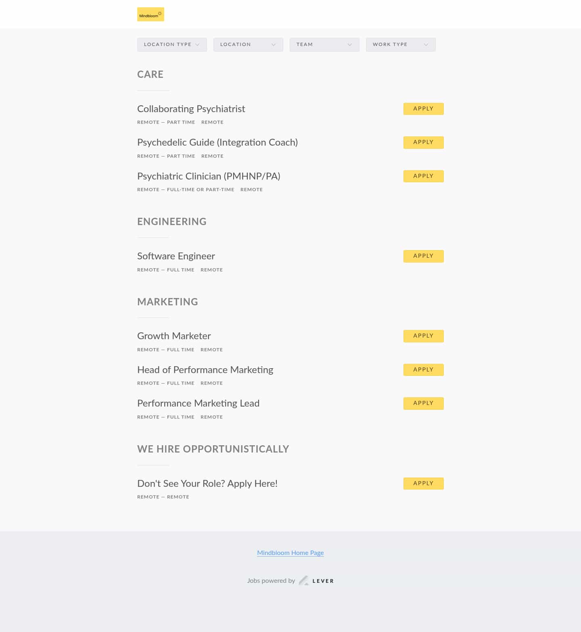Image resolution: width=581 pixels, height=632 pixels.
Task: Expand the Team filter dropdown
Action: coord(324,44)
